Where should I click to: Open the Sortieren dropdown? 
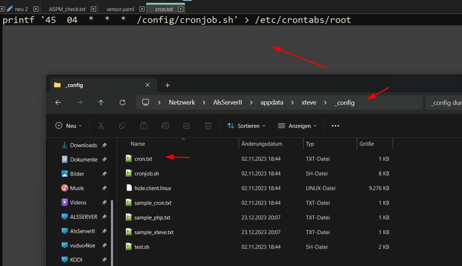pyautogui.click(x=246, y=126)
